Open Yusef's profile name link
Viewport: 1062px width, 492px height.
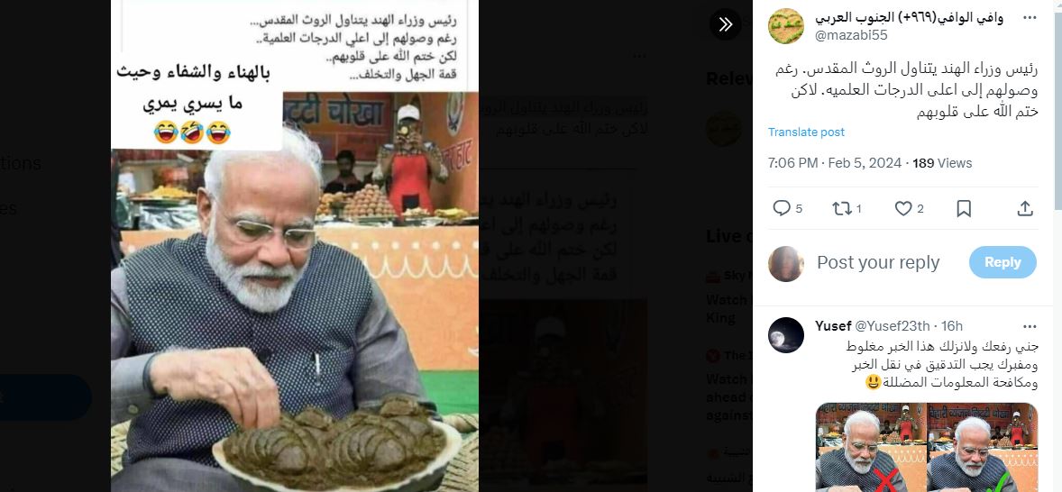pyautogui.click(x=833, y=326)
